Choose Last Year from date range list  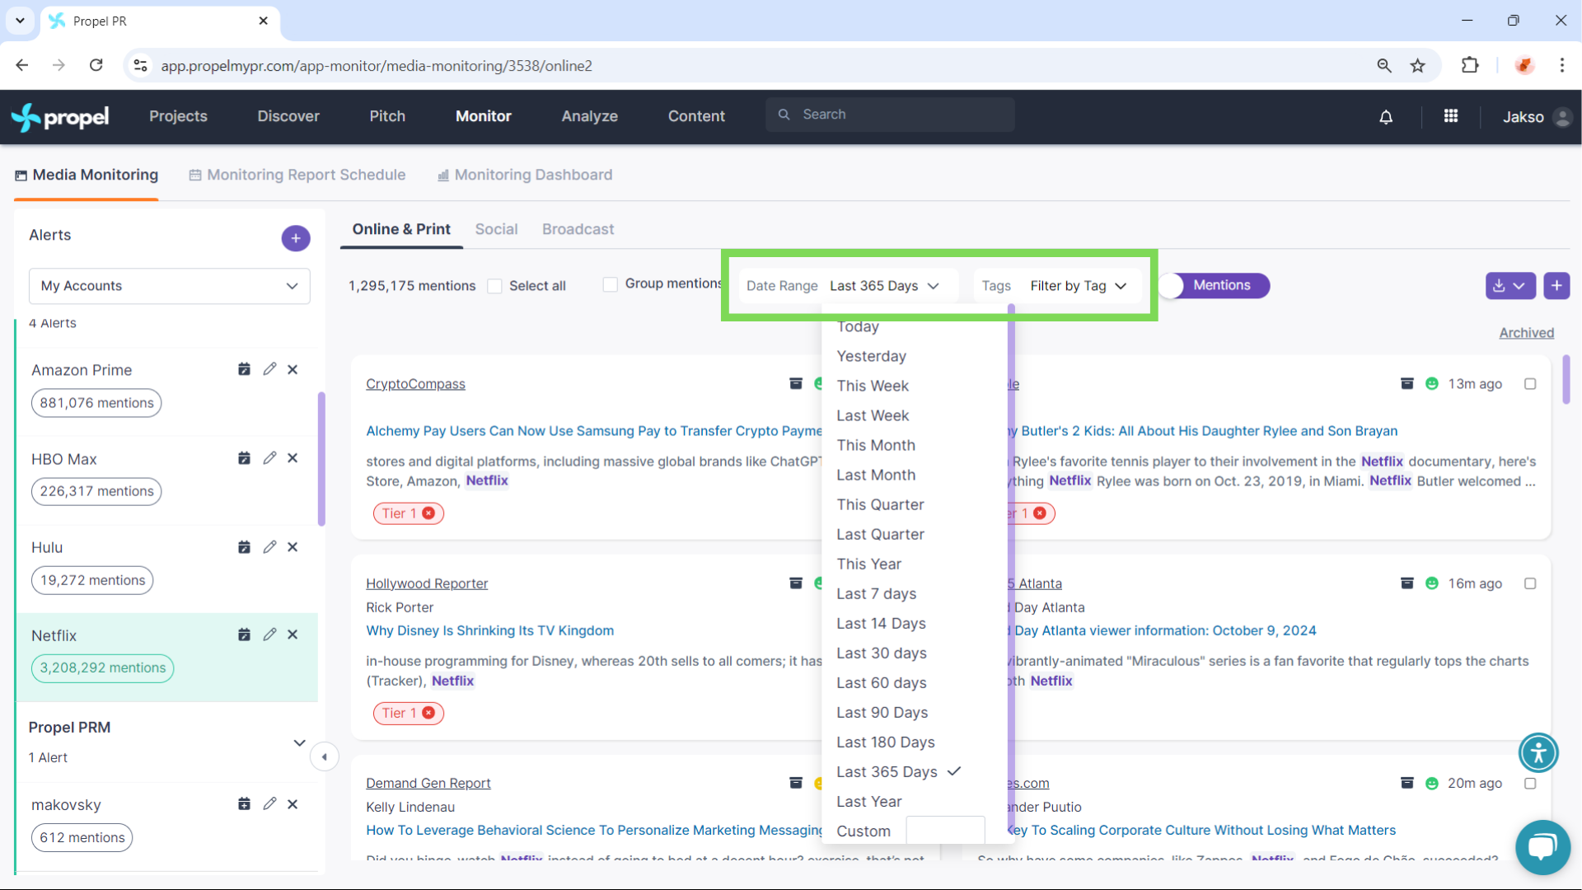[x=868, y=801]
